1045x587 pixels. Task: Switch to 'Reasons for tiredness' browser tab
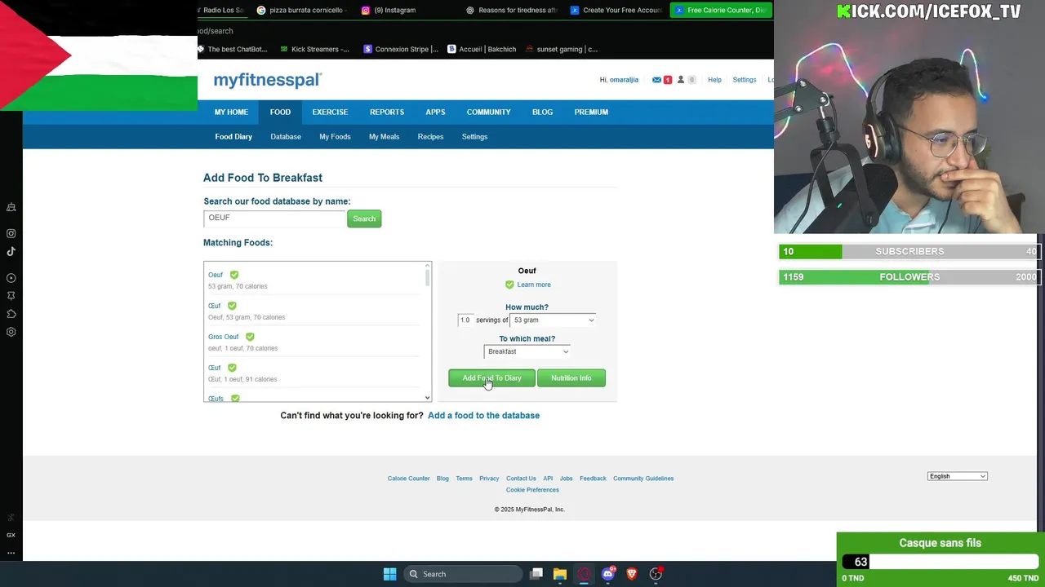[x=511, y=11]
